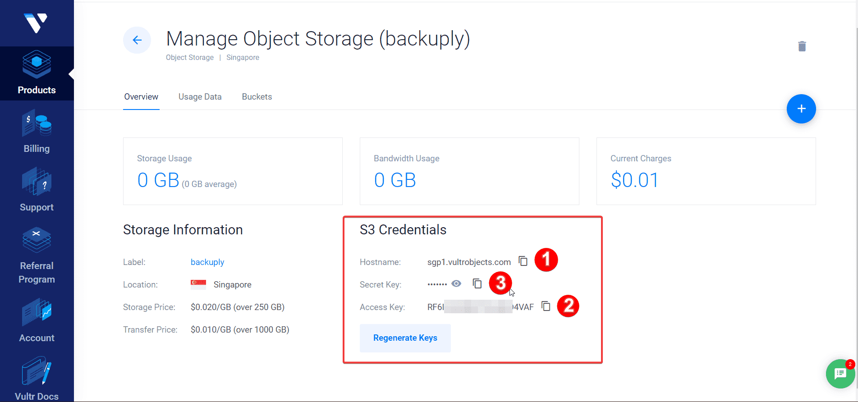
Task: Open the Support section
Action: tap(37, 190)
